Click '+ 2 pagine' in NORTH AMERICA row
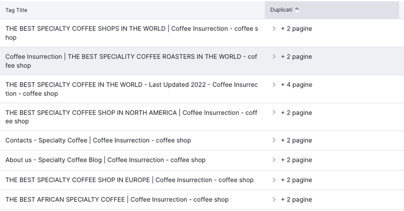The height and width of the screenshot is (211, 404). pos(296,113)
